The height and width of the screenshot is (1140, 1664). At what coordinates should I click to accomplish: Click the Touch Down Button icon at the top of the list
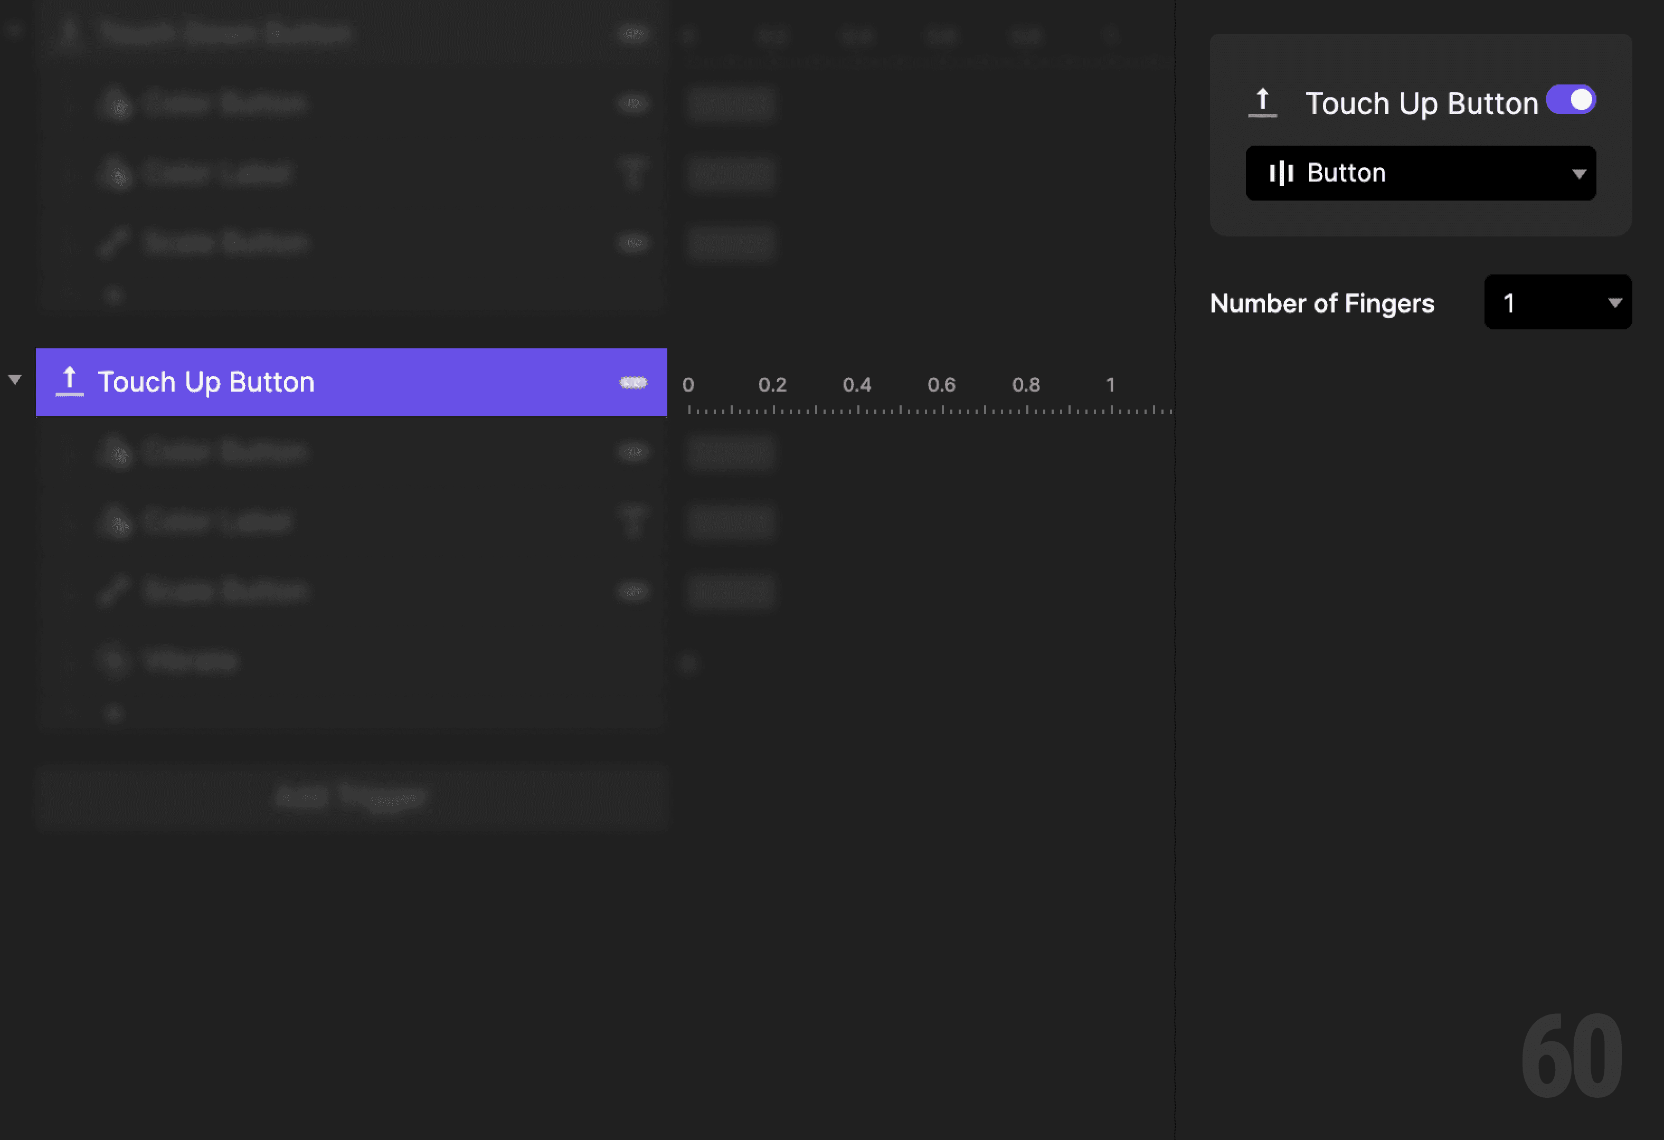tap(69, 32)
